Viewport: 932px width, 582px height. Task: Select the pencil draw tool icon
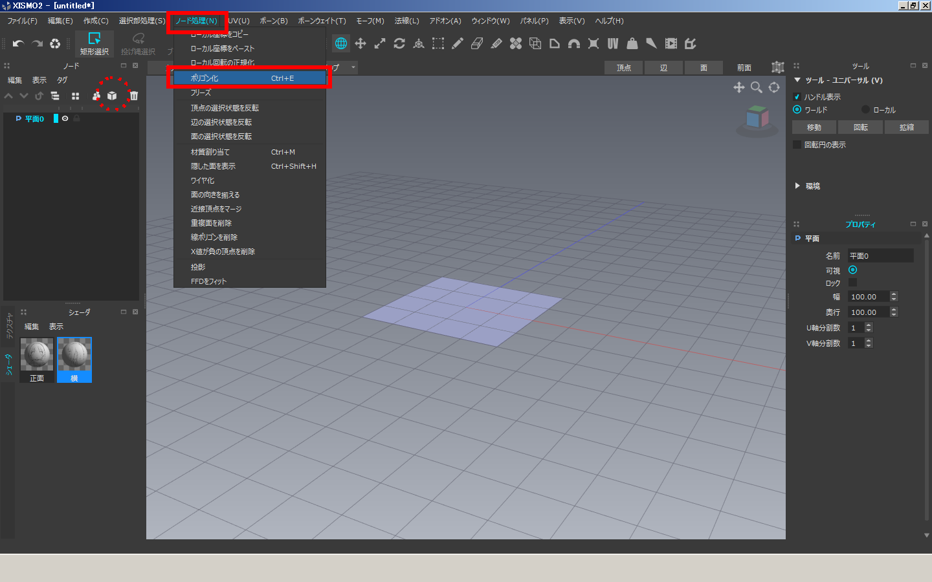coord(458,43)
